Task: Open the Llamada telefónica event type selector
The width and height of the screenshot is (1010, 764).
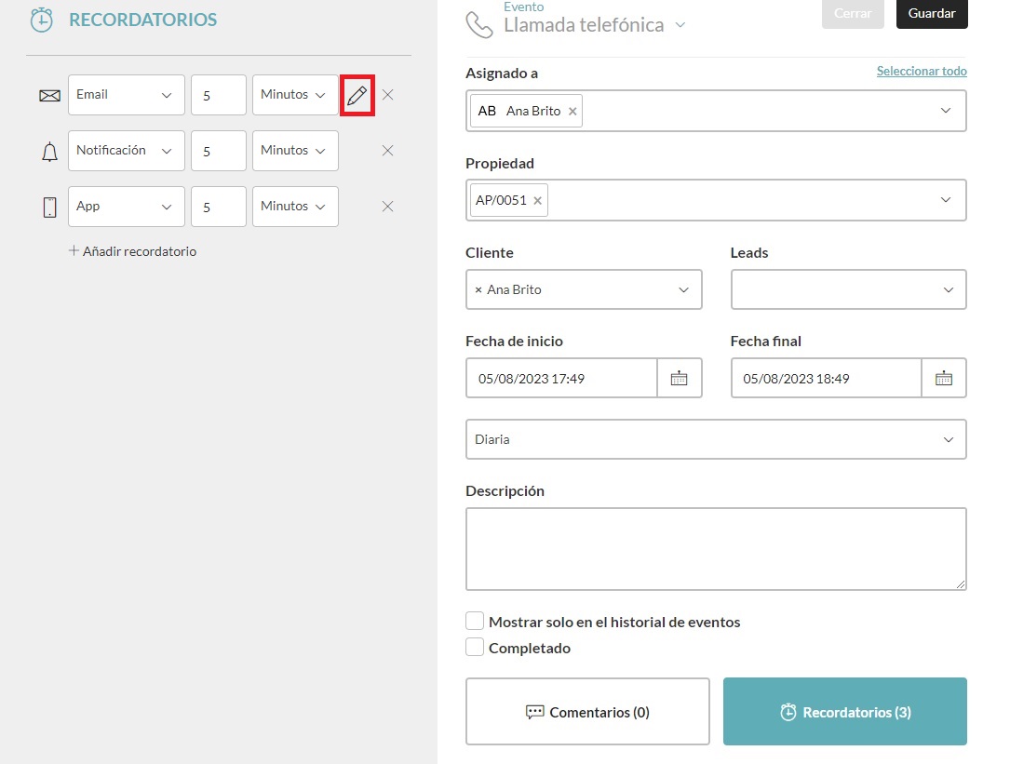Action: pyautogui.click(x=680, y=25)
